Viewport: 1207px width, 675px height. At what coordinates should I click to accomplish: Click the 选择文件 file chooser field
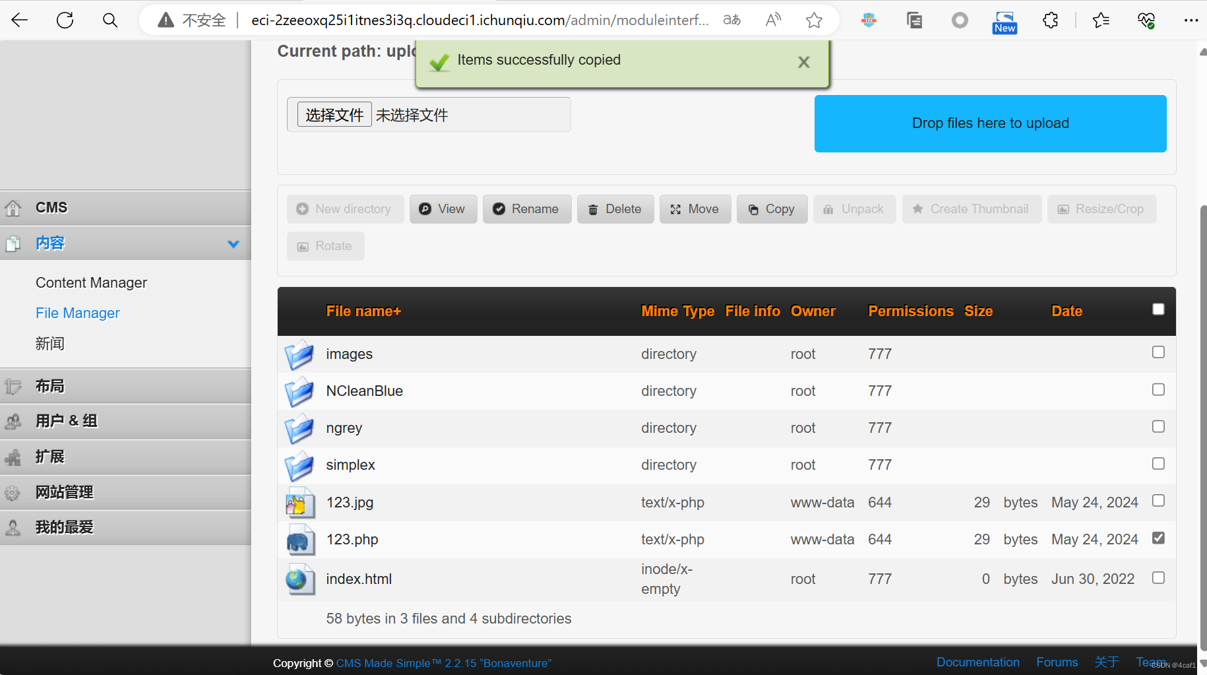[x=334, y=113]
